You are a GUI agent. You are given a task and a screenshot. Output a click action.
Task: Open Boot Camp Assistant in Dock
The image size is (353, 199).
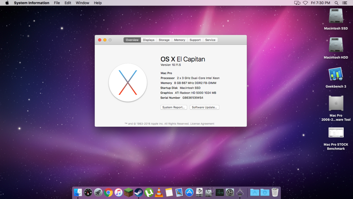pos(200,192)
